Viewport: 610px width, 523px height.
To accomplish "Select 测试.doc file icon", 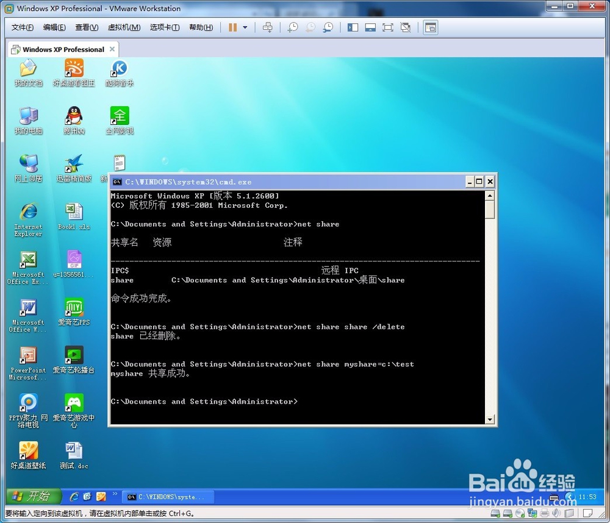I will coord(74,455).
